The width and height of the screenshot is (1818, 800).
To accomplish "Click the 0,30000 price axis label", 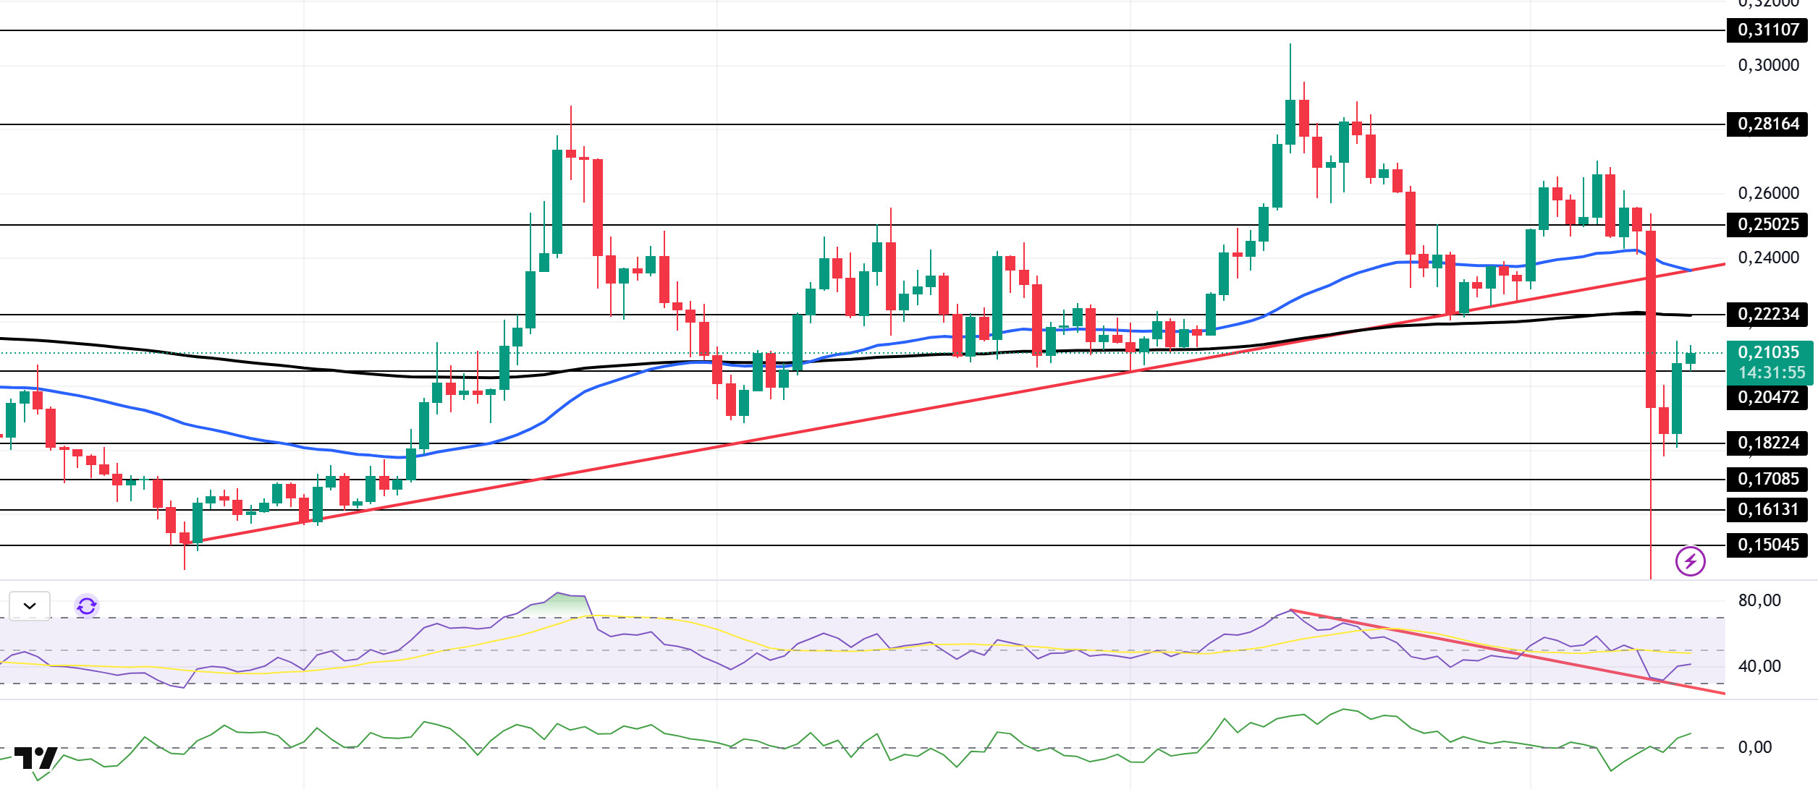I will pos(1767,66).
